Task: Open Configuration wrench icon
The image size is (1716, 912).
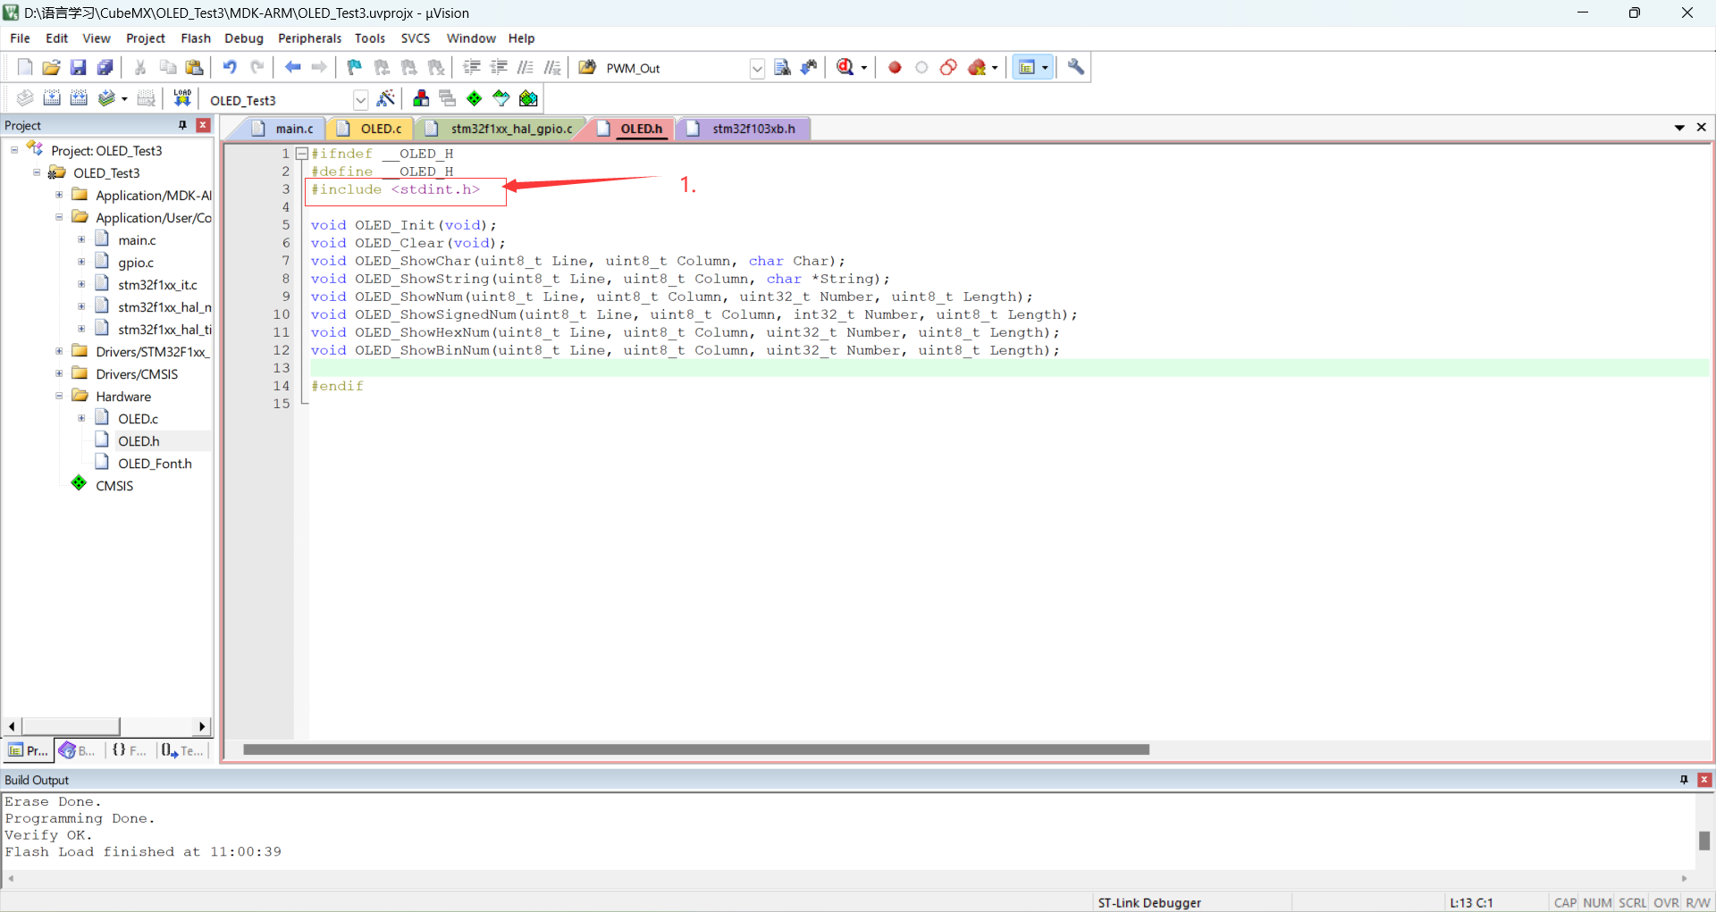Action: tap(1076, 67)
